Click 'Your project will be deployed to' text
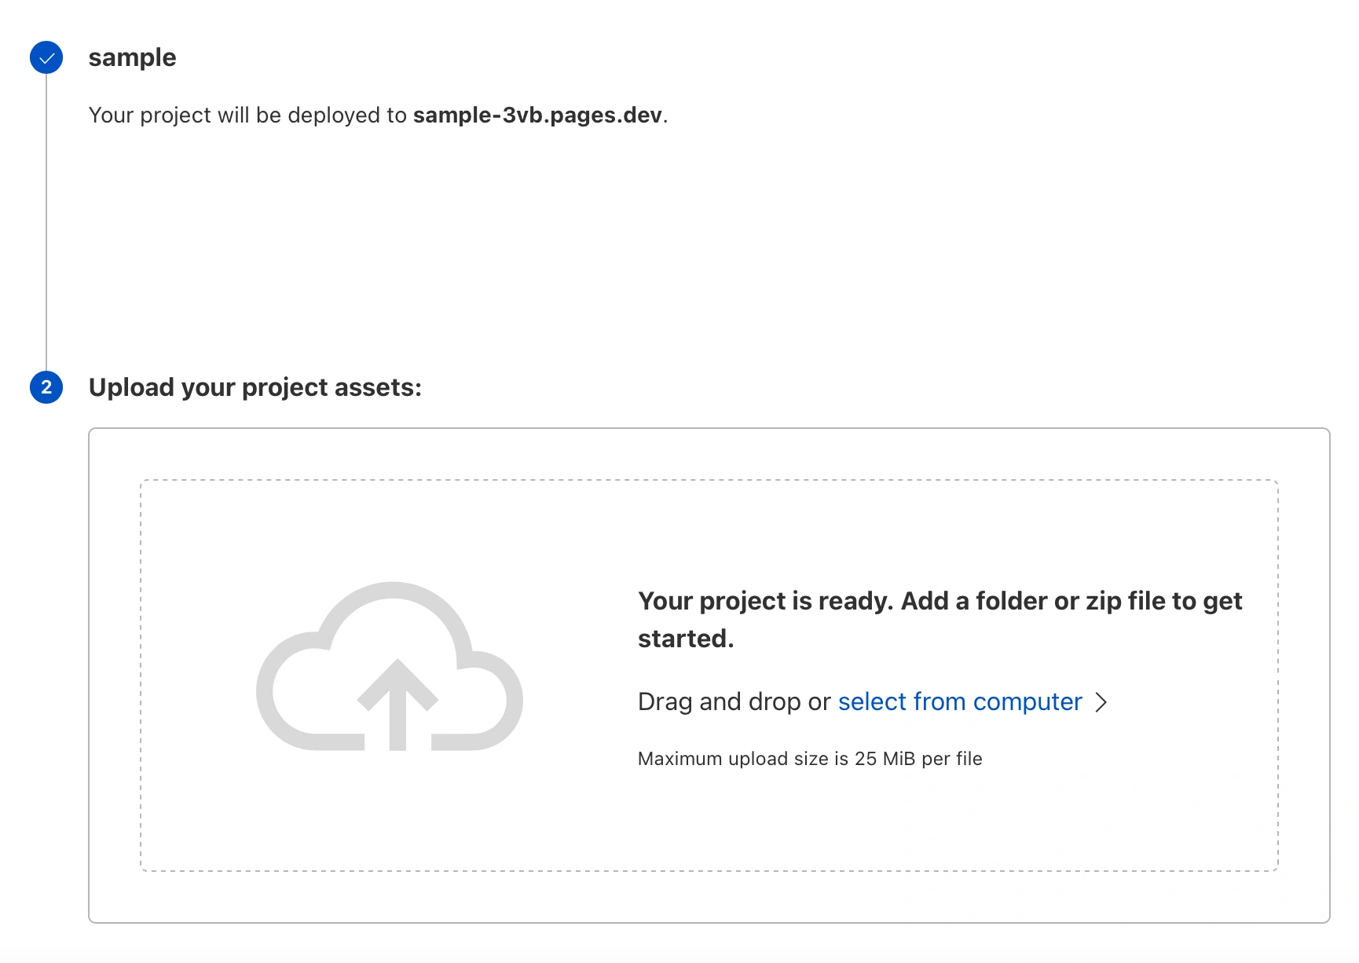 coord(247,115)
